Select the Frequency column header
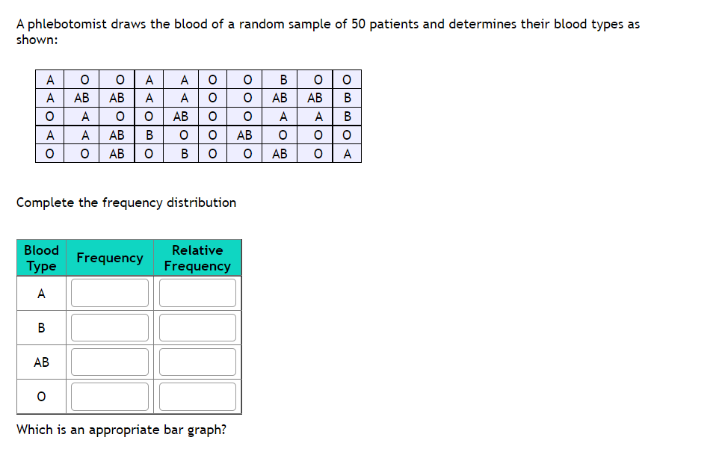Viewport: 725px width, 461px height. coord(109,258)
